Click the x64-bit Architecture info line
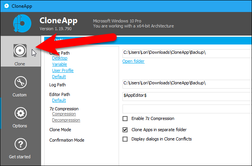This screenshot has width=252, height=166. [133, 26]
